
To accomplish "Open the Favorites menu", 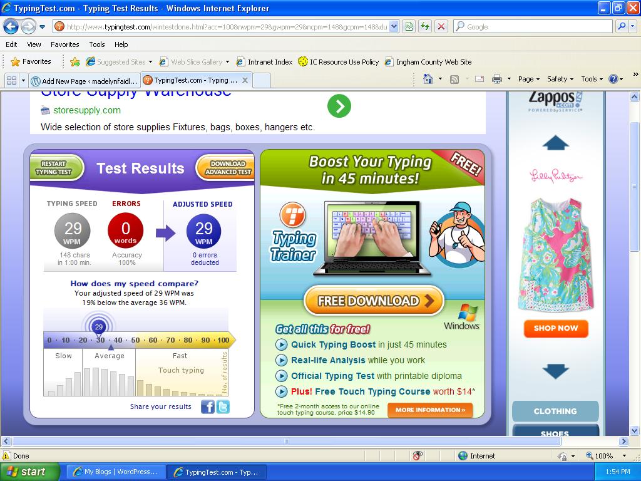I will click(64, 44).
